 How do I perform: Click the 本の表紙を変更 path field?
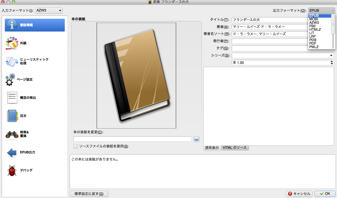pyautogui.click(x=133, y=139)
